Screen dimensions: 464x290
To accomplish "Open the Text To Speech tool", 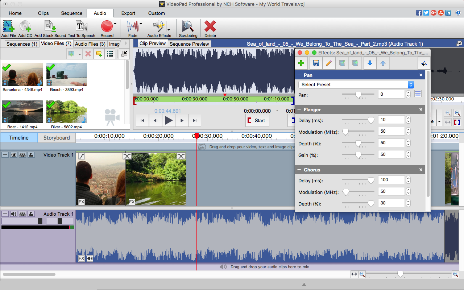I will click(81, 27).
